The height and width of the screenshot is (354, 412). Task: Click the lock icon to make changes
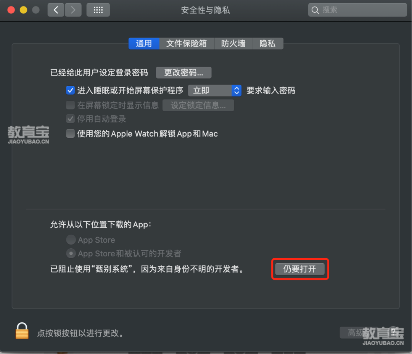click(22, 331)
